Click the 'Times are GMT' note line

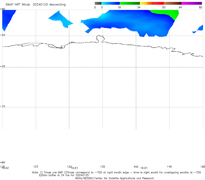coord(116,173)
